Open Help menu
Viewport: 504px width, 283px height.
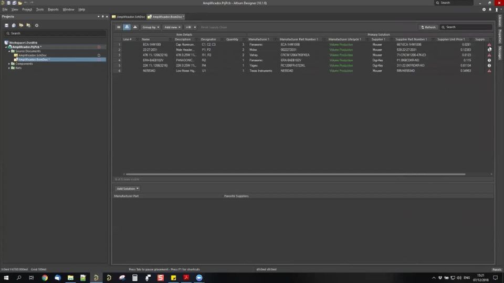point(82,9)
